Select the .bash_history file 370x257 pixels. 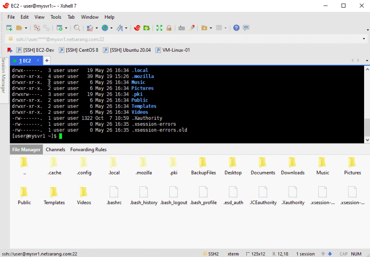[144, 196]
